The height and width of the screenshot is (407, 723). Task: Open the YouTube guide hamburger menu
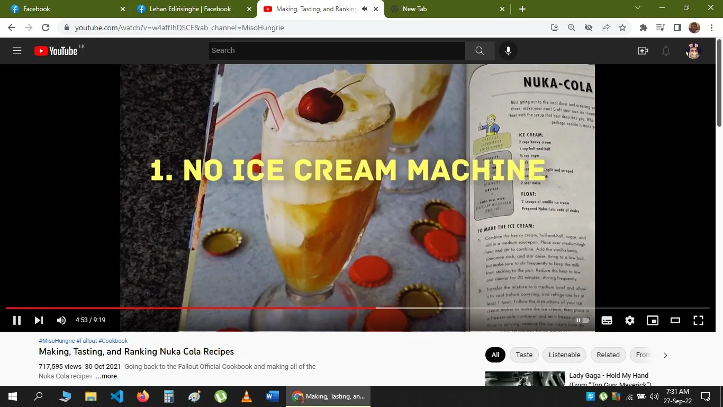point(17,51)
